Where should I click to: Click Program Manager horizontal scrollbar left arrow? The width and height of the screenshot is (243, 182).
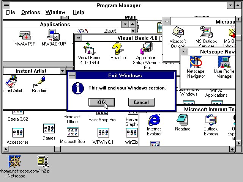pyautogui.click(x=6, y=149)
